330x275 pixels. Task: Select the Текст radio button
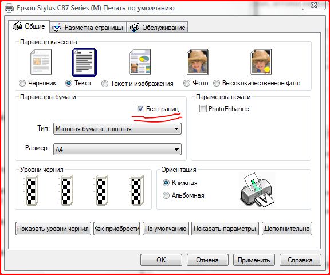click(69, 83)
